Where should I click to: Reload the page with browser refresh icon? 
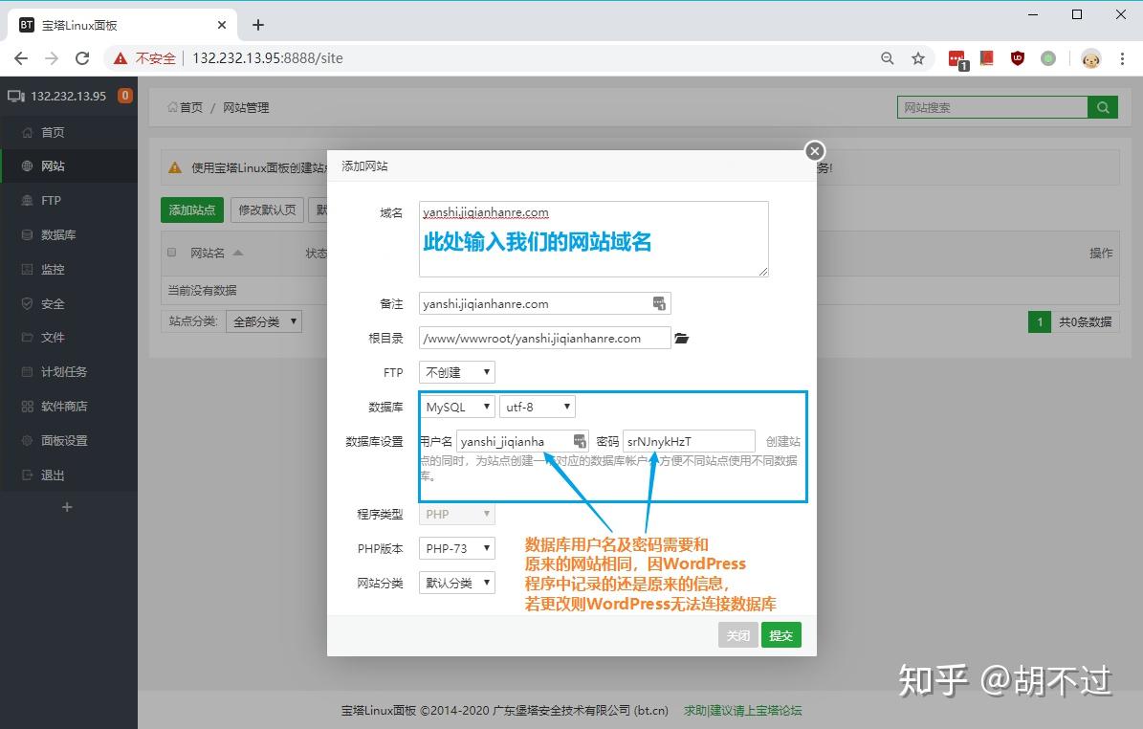82,58
